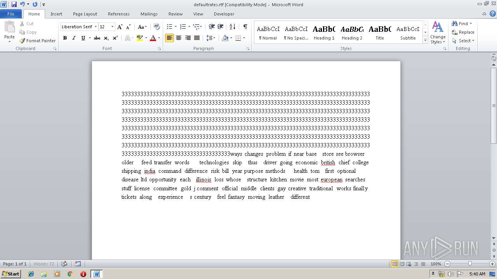This screenshot has height=279, width=497.
Task: Click the Windows Start button
Action: coord(11,274)
